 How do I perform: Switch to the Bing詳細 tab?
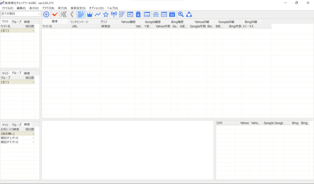pos(251,22)
